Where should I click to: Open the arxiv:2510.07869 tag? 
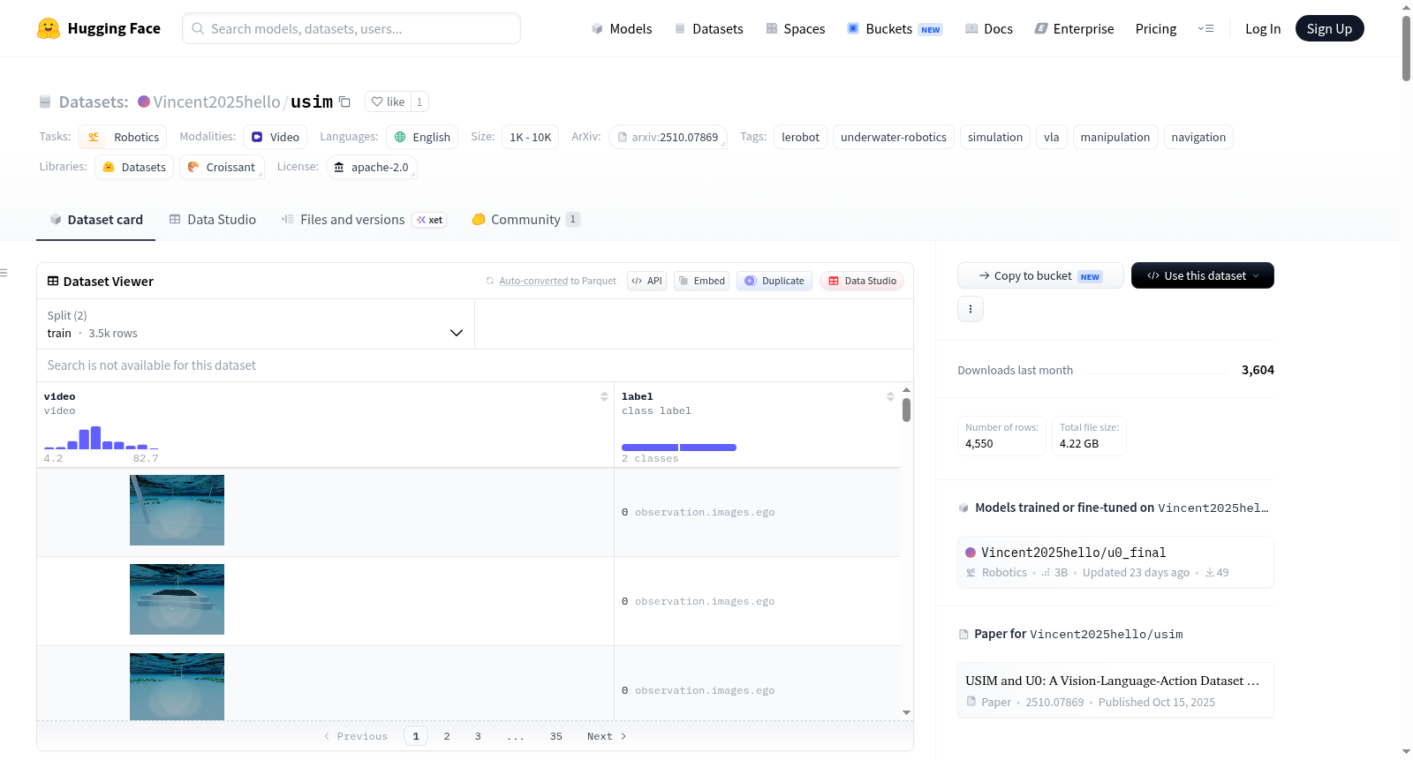(x=668, y=137)
